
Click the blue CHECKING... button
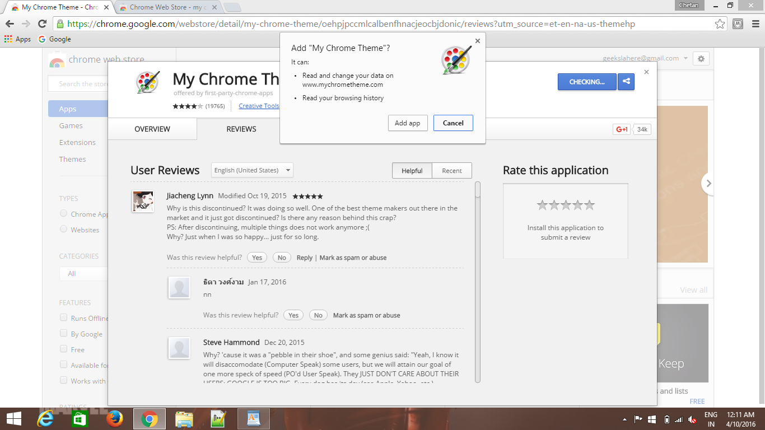click(587, 82)
